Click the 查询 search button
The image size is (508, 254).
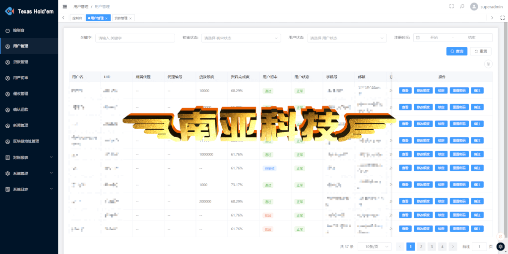[457, 51]
